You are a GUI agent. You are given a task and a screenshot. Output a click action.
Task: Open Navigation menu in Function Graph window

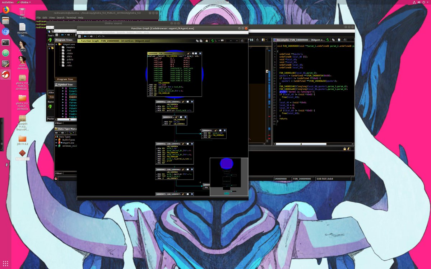(108, 33)
